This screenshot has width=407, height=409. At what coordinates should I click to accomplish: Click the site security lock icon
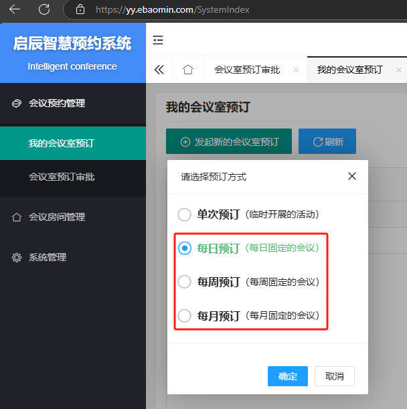(80, 9)
